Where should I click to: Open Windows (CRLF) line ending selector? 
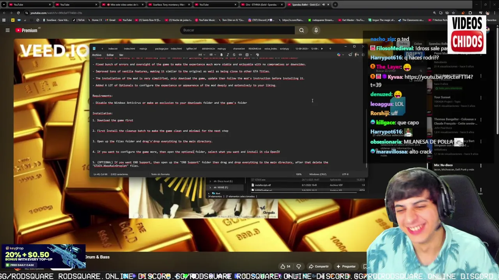pyautogui.click(x=318, y=174)
